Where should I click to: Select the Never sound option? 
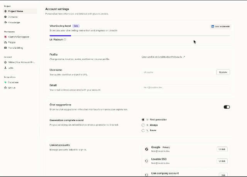tap(143, 131)
